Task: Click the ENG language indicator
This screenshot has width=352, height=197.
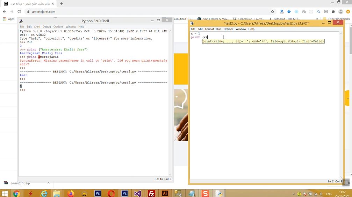Action: coord(329,194)
